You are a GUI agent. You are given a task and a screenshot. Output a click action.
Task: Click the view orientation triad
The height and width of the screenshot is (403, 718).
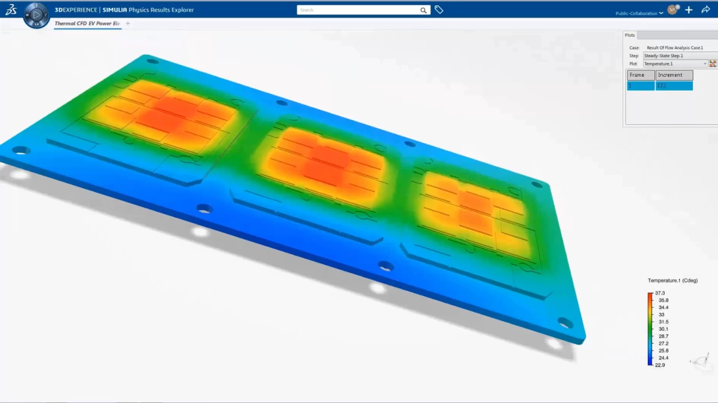(x=700, y=361)
